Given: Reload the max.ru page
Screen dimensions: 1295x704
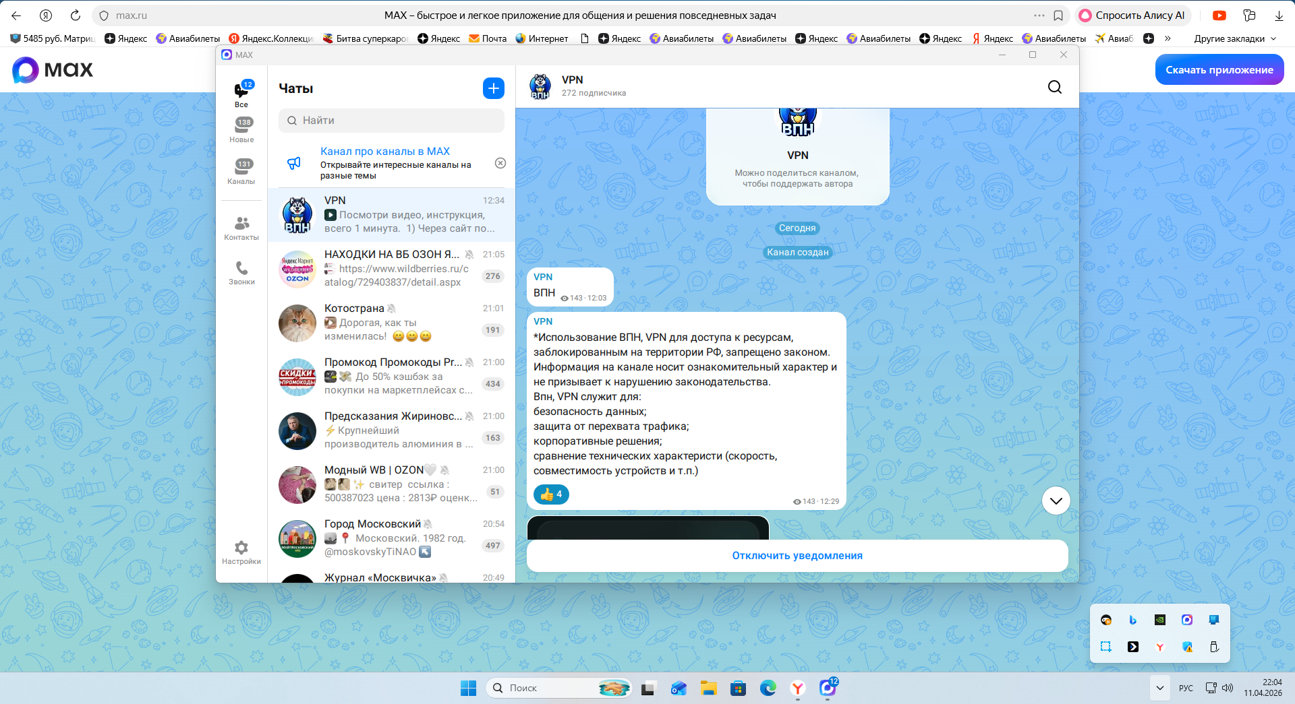Looking at the screenshot, I should click(76, 15).
